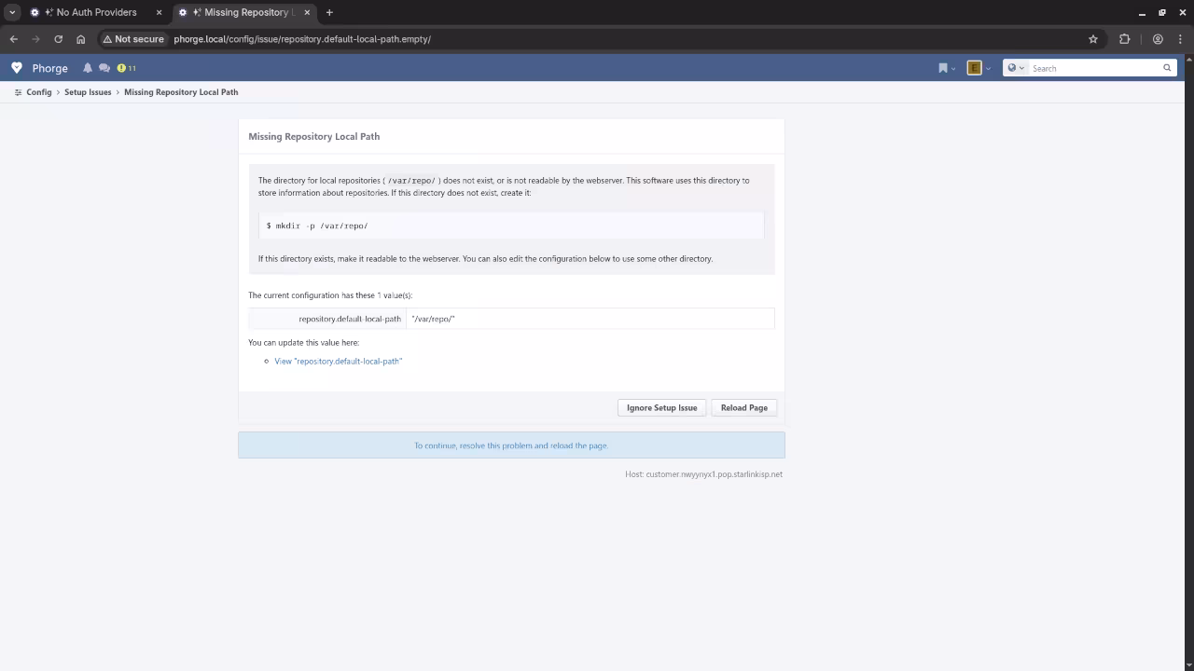
Task: Click the magnifier icon in search box
Action: [1166, 68]
